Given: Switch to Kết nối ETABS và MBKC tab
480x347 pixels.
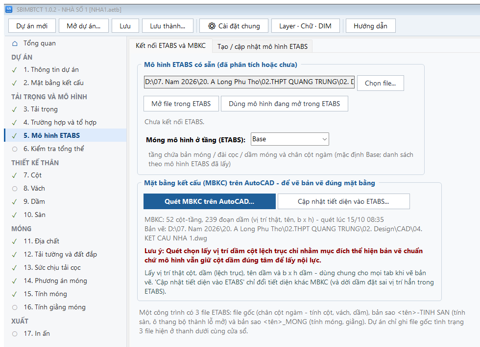Looking at the screenshot, I should (x=170, y=46).
